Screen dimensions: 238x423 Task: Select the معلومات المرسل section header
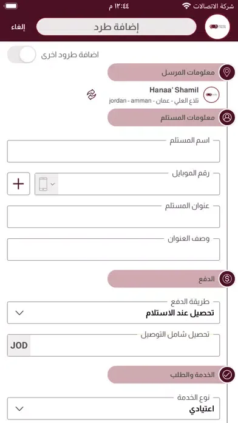coord(167,72)
